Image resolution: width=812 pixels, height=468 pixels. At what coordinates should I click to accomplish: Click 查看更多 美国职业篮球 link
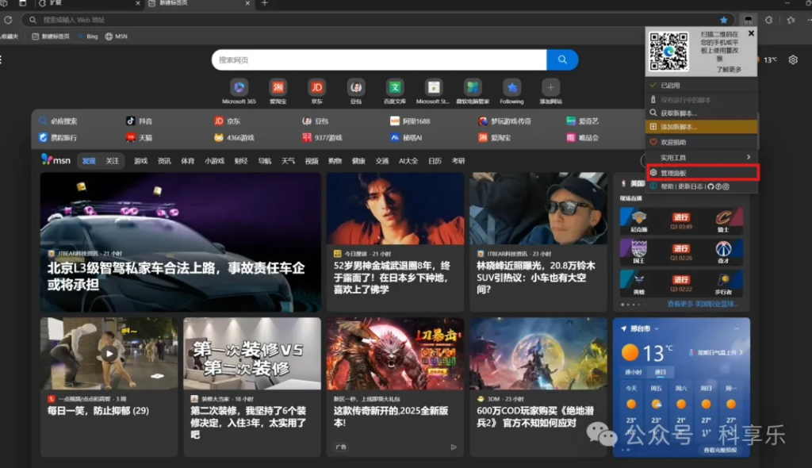[x=703, y=304]
